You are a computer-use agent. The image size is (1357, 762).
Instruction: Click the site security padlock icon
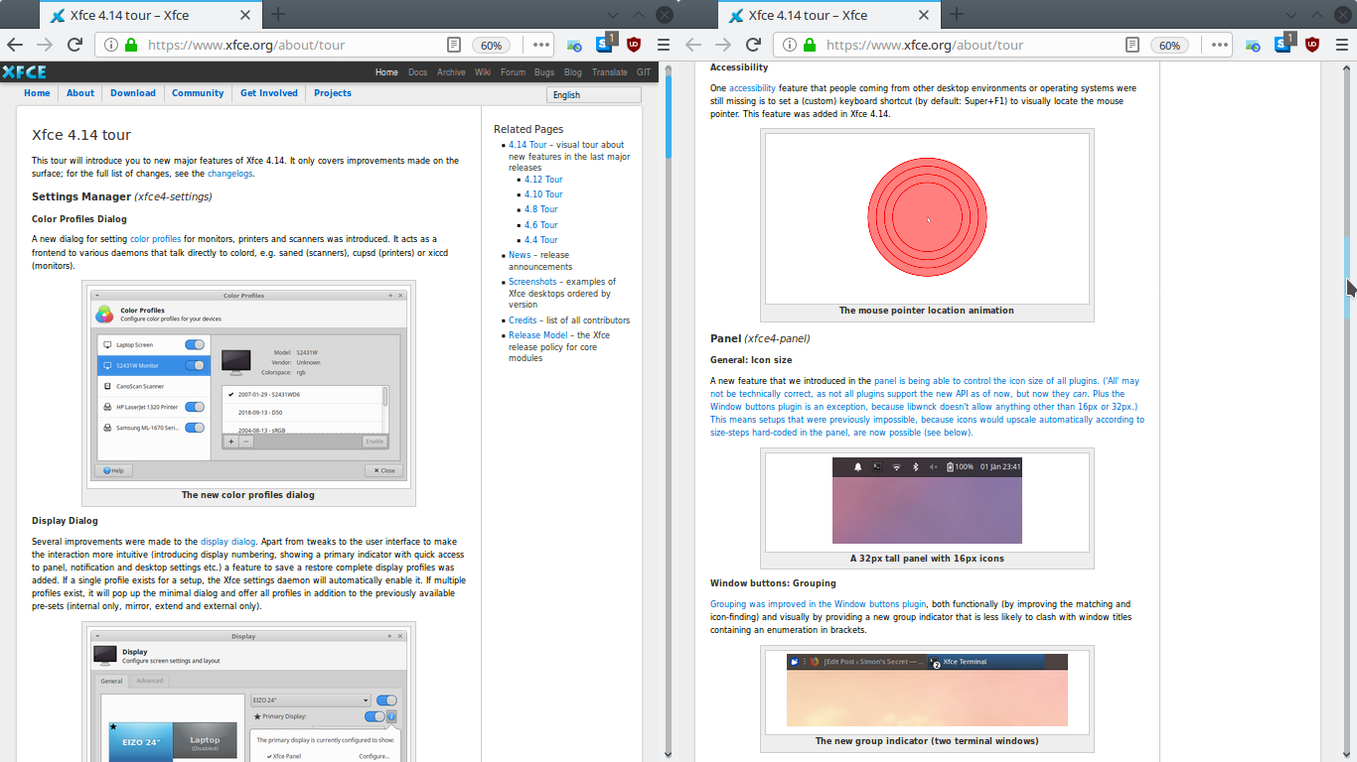pos(130,45)
